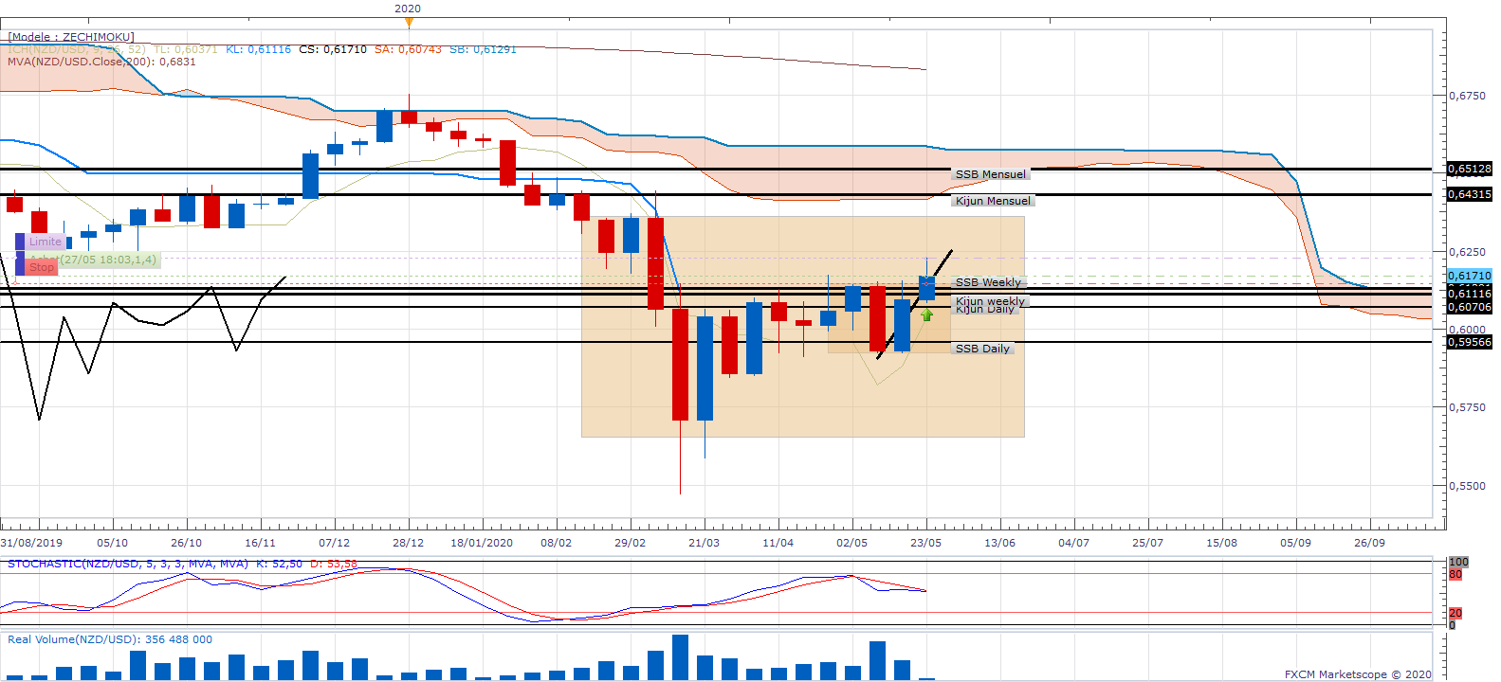Click the KL: 0,61116 legend value

coord(258,49)
